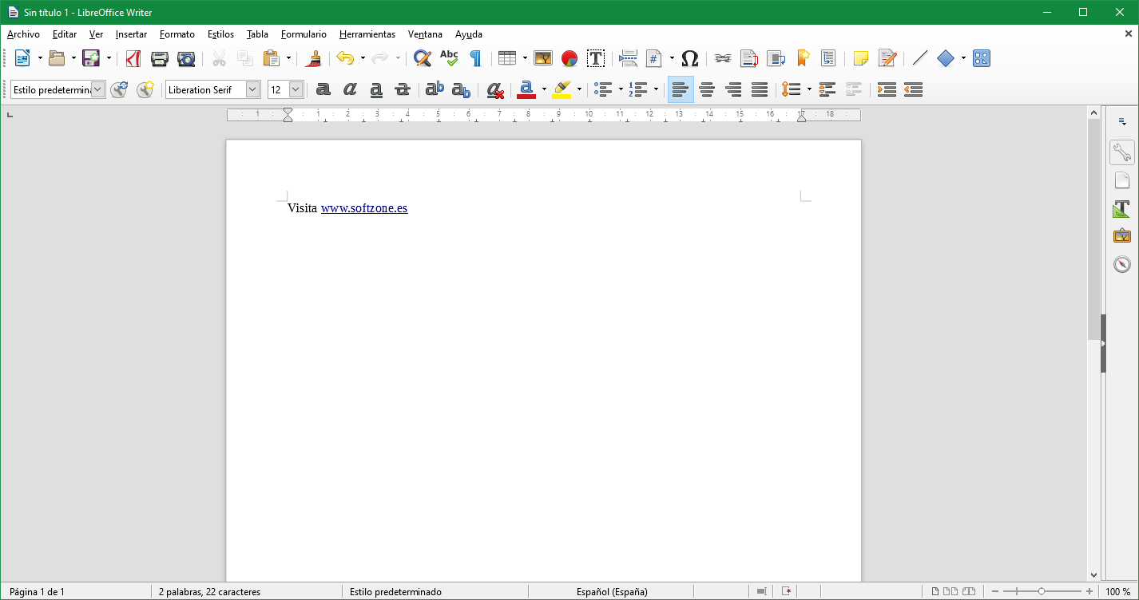Click the Paste clipboard icon
Image resolution: width=1139 pixels, height=600 pixels.
(272, 58)
